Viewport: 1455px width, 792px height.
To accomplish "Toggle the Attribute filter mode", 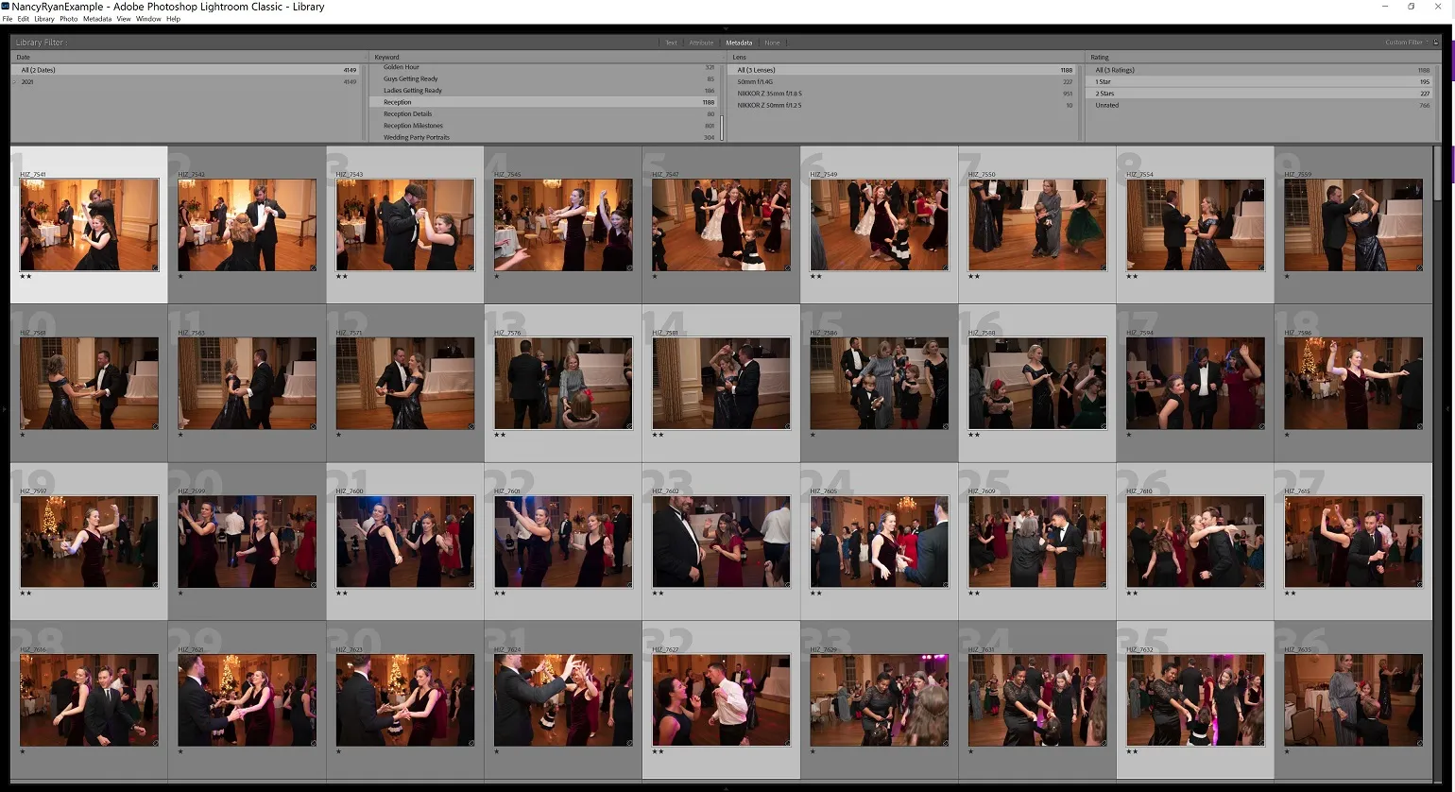I will point(701,43).
